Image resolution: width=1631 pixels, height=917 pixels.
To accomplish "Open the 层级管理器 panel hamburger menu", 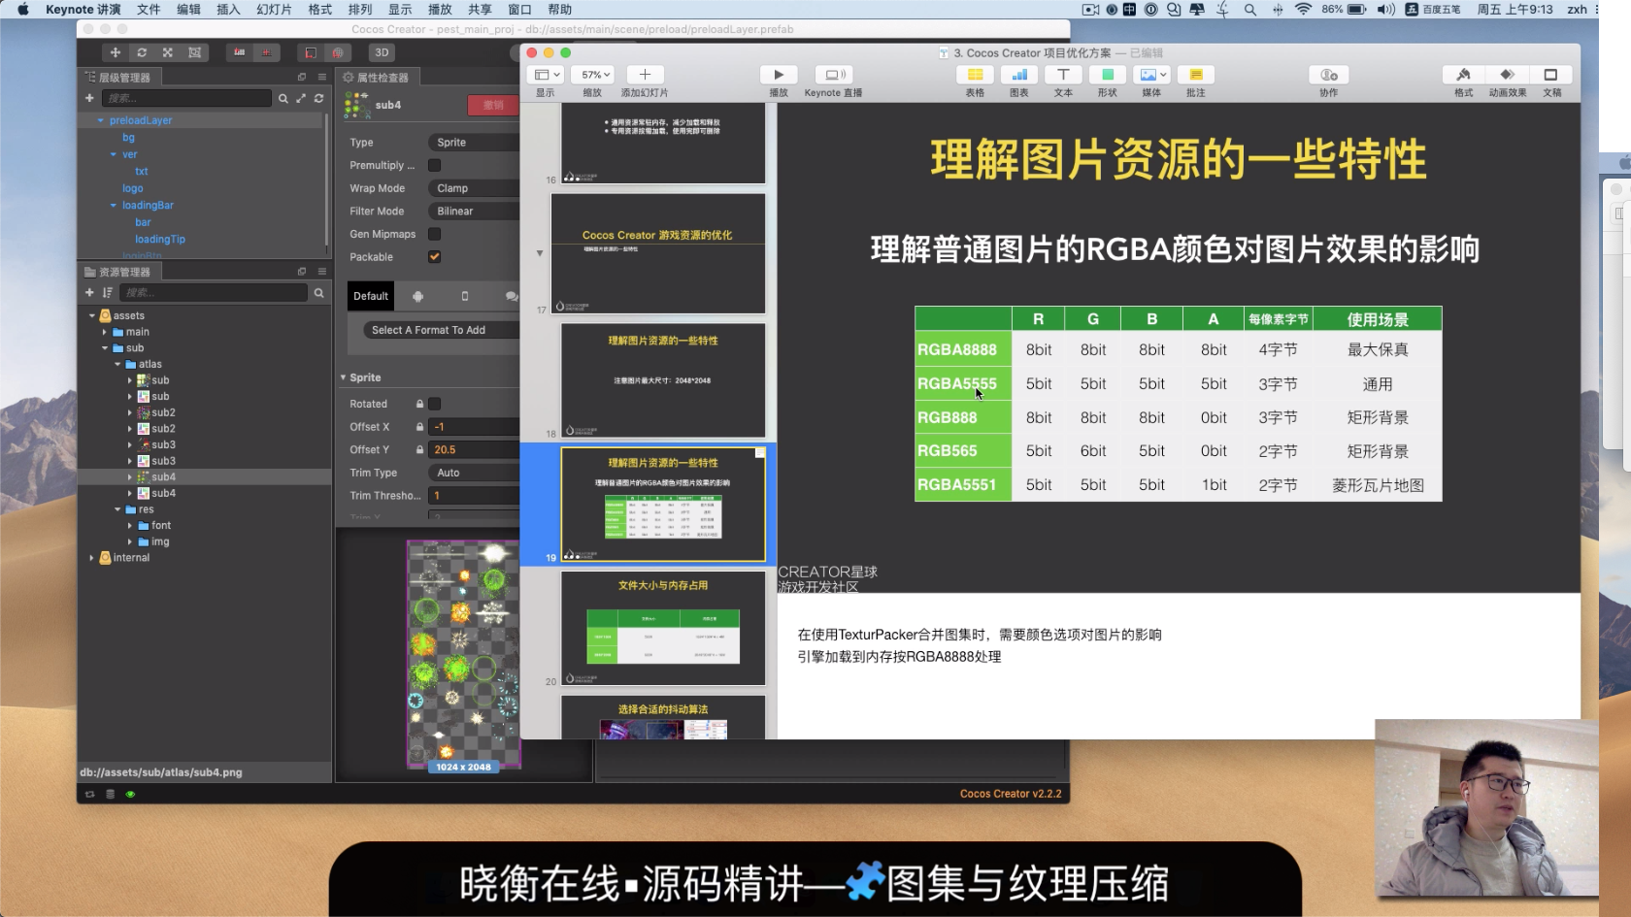I will 321,77.
